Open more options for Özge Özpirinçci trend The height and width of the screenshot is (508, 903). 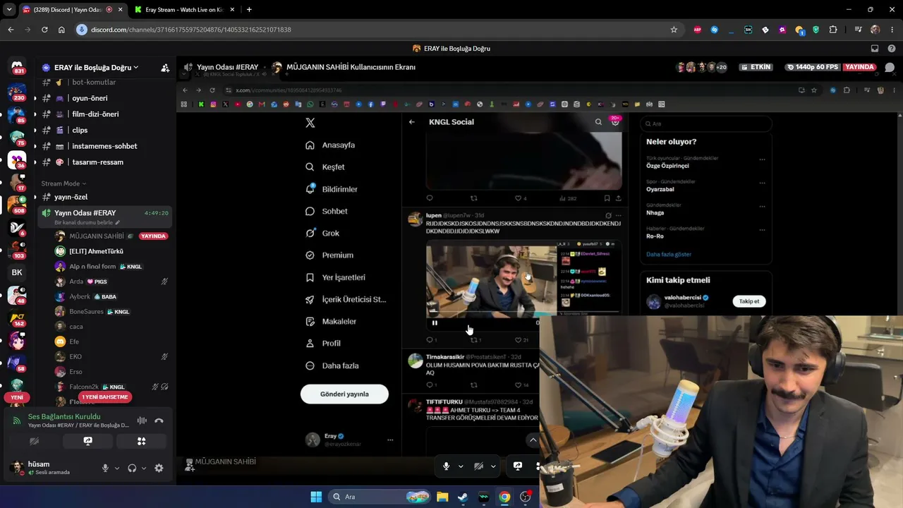762,159
